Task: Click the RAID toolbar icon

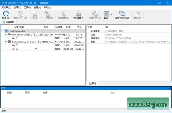Action: 106,14
